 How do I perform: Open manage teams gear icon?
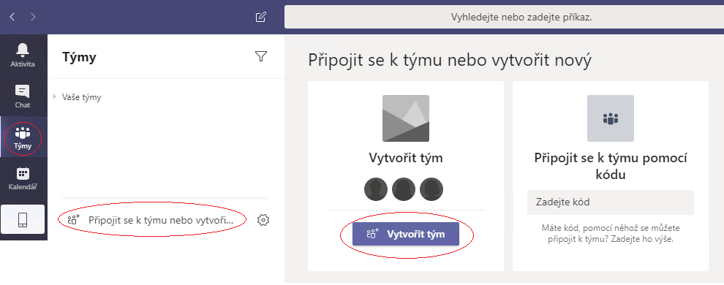pos(263,220)
